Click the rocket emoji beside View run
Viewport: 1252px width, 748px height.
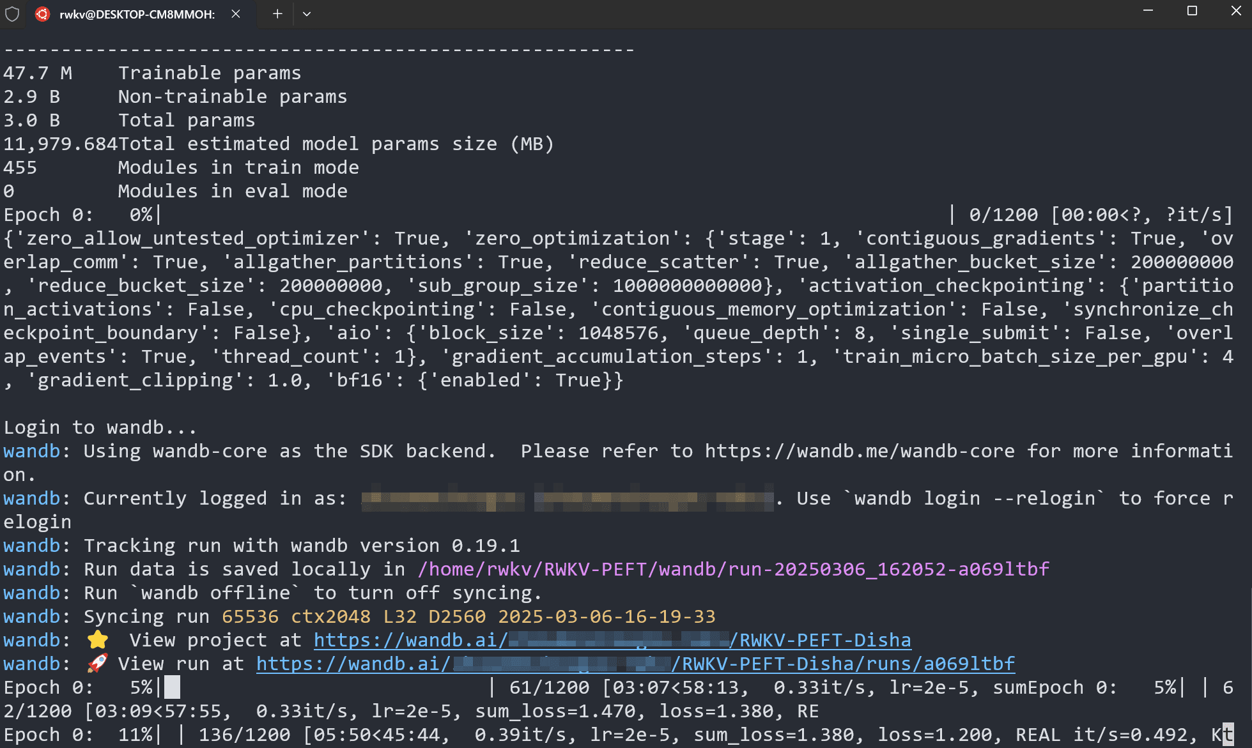coord(97,663)
